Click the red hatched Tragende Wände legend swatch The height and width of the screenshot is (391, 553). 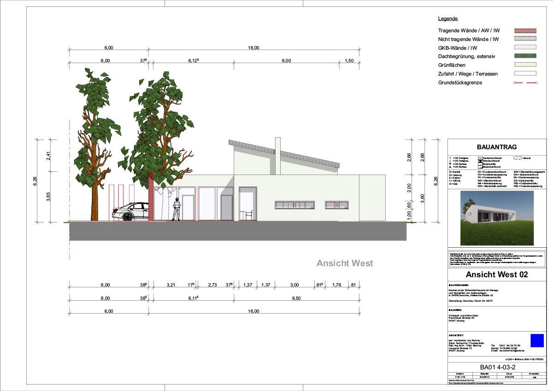[525, 30]
